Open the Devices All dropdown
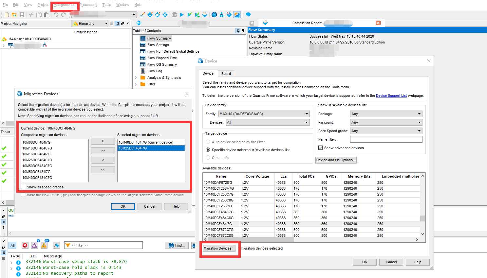Viewport: 487px width, 278px height. tap(268, 122)
